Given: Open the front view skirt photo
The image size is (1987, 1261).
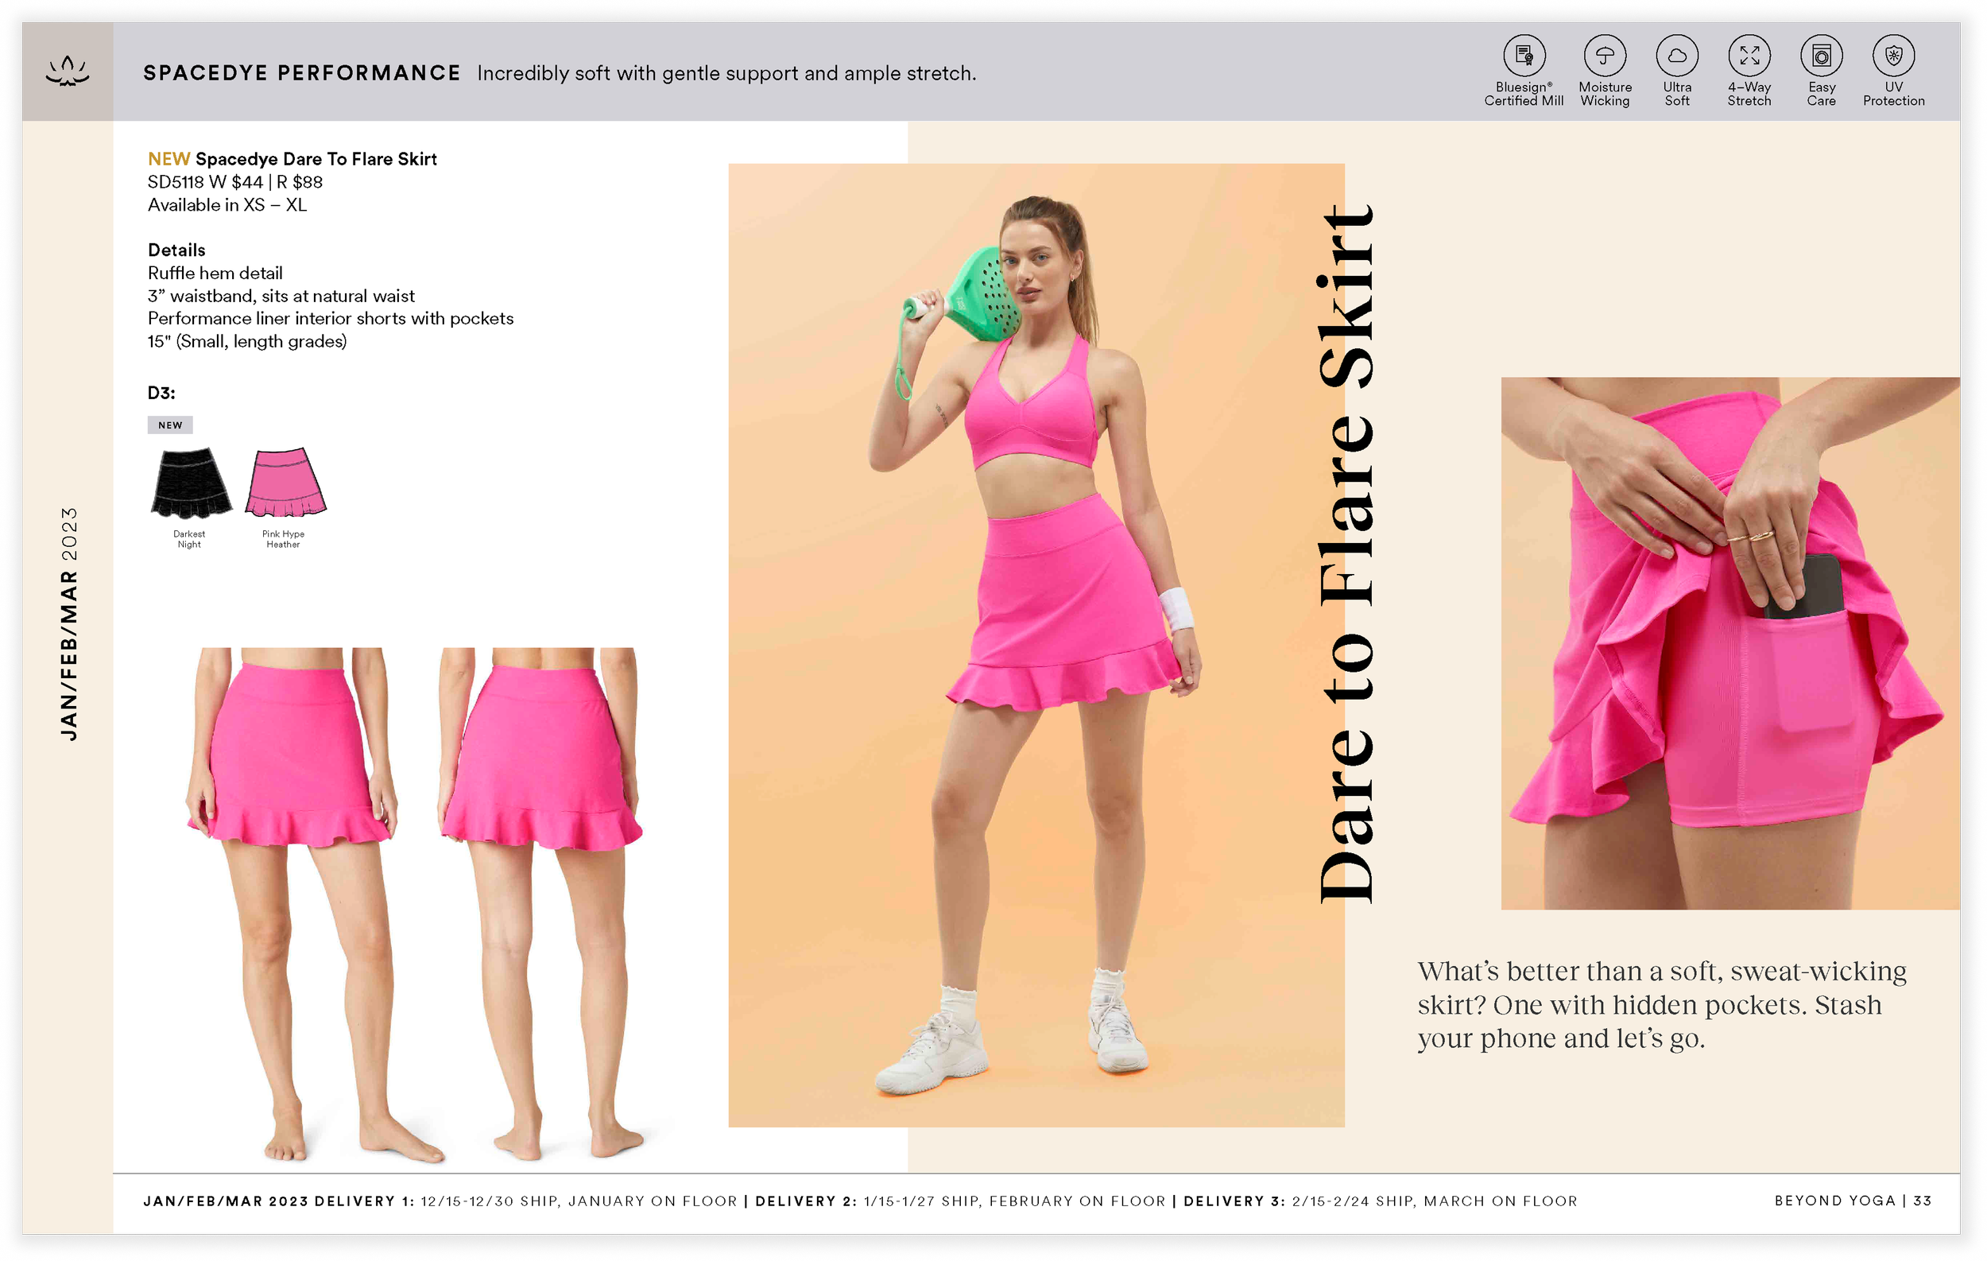Looking at the screenshot, I should [315, 905].
